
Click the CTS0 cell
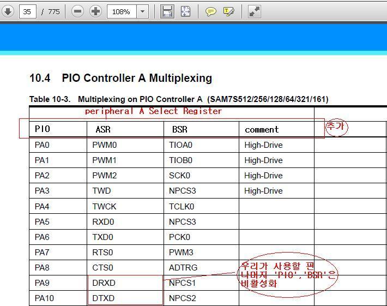click(125, 268)
